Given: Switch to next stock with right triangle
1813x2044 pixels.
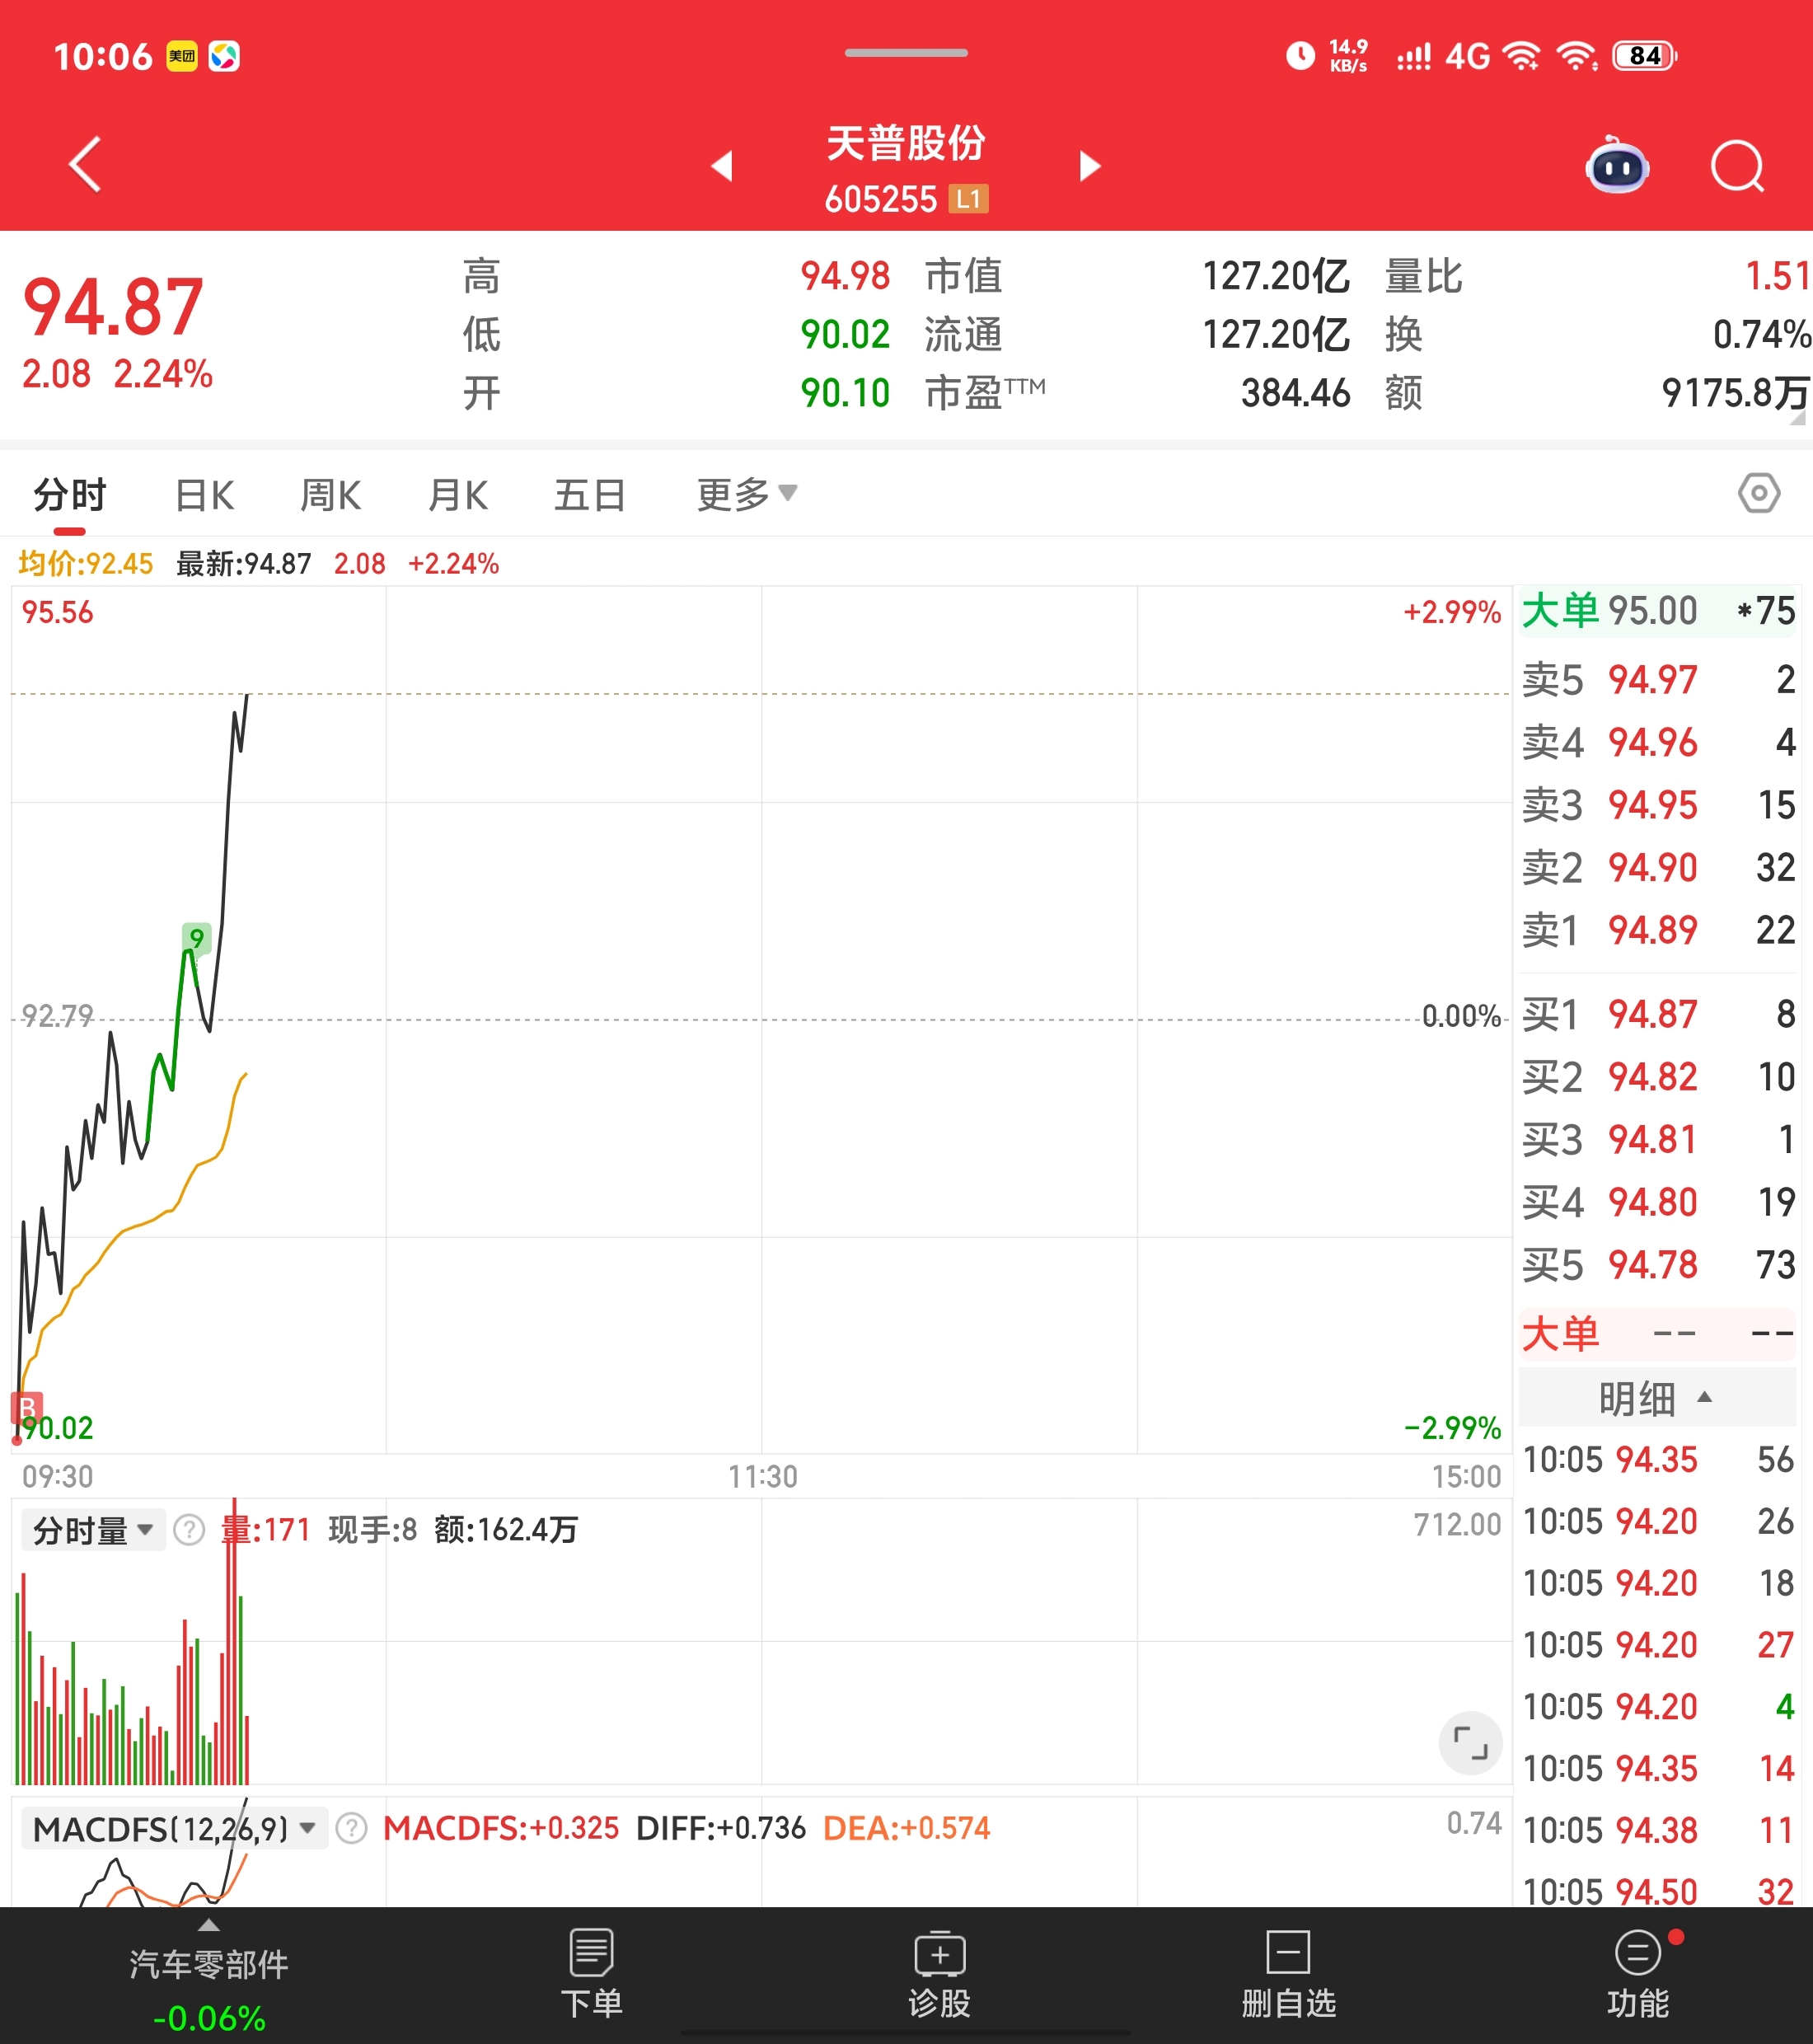Looking at the screenshot, I should click(1090, 166).
